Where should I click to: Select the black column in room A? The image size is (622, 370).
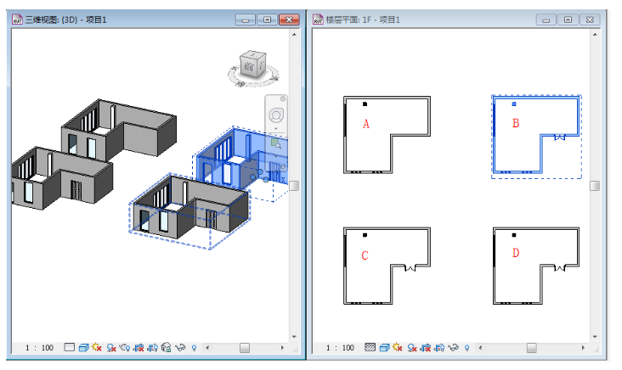(x=365, y=104)
